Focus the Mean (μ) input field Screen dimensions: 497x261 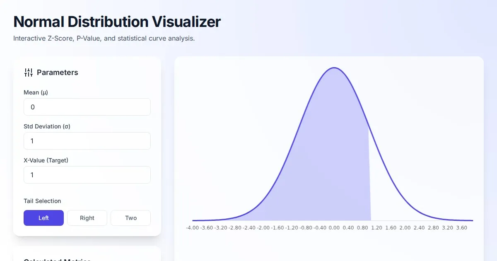87,107
